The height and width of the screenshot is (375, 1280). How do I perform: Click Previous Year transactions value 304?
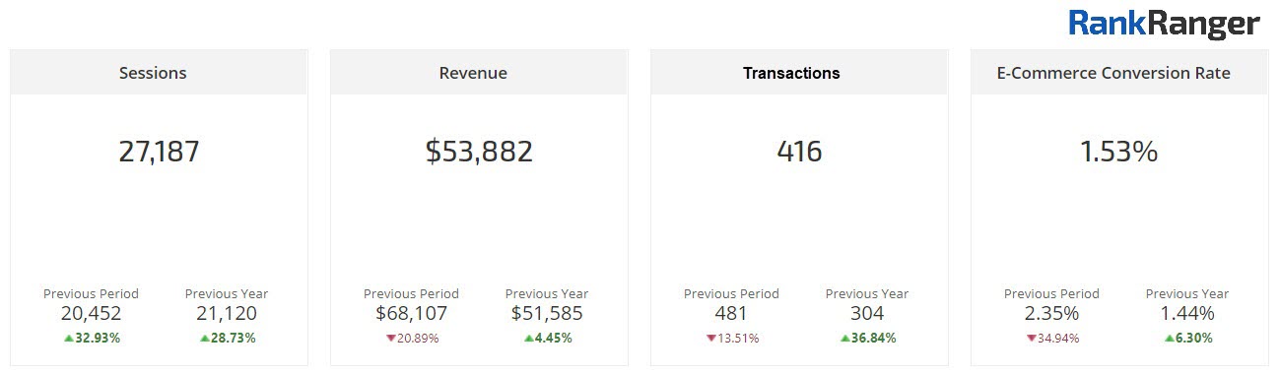(x=867, y=314)
